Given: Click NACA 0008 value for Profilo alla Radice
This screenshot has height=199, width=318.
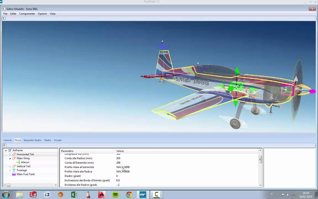Looking at the screenshot, I should [123, 172].
